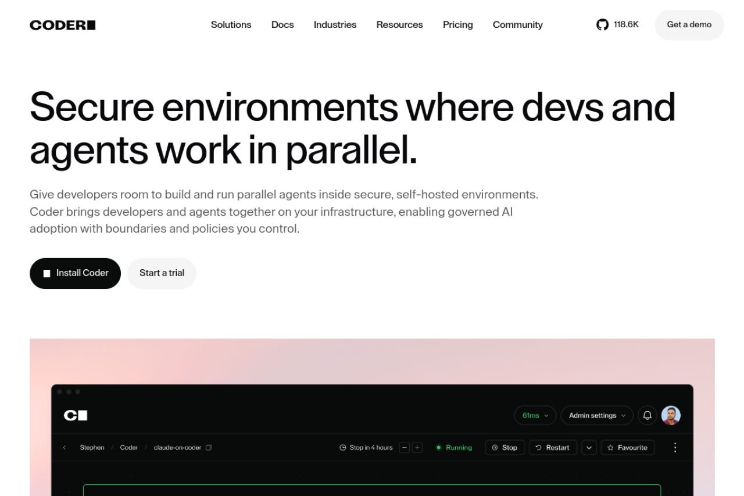Copy the claude-on-coder workspace name icon
This screenshot has height=496, width=744.
coord(209,448)
